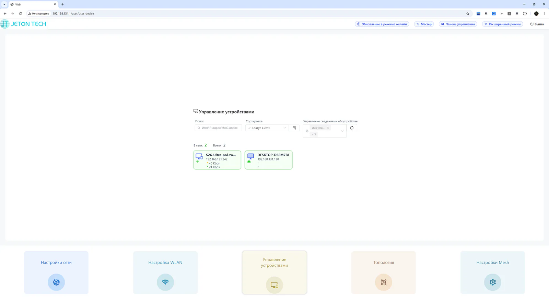Viewport: 549px width, 299px height.
Task: Open the tab search dropdown arrow
Action: pos(4,4)
